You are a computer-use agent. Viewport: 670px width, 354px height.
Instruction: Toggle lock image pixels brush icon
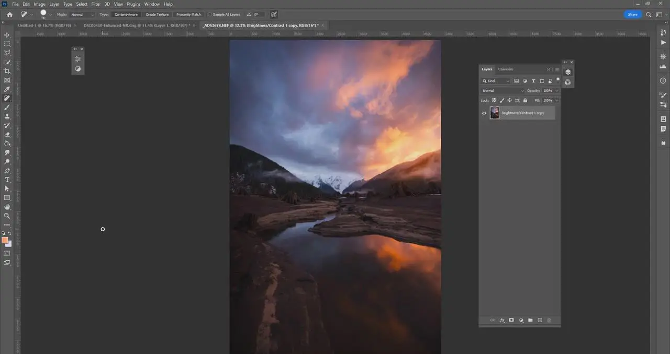502,100
